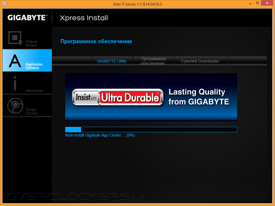Screen dimensions: 275x206
Task: Click the window title 'Intel 9 Series 1.1 B14.0418.3'
Action: (137, 4)
